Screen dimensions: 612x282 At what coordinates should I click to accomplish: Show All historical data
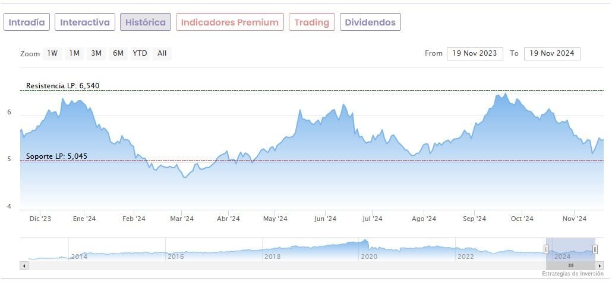162,53
